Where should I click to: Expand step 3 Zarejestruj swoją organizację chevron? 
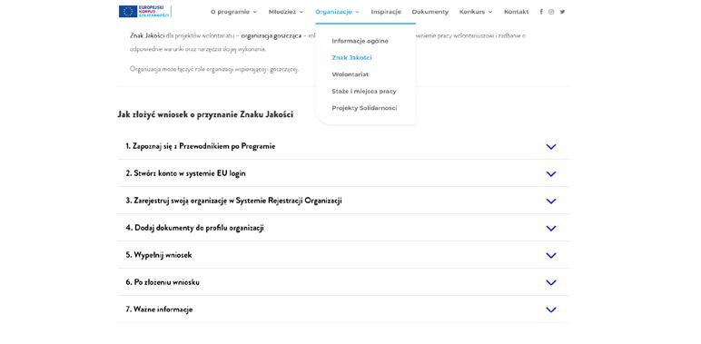(x=551, y=201)
